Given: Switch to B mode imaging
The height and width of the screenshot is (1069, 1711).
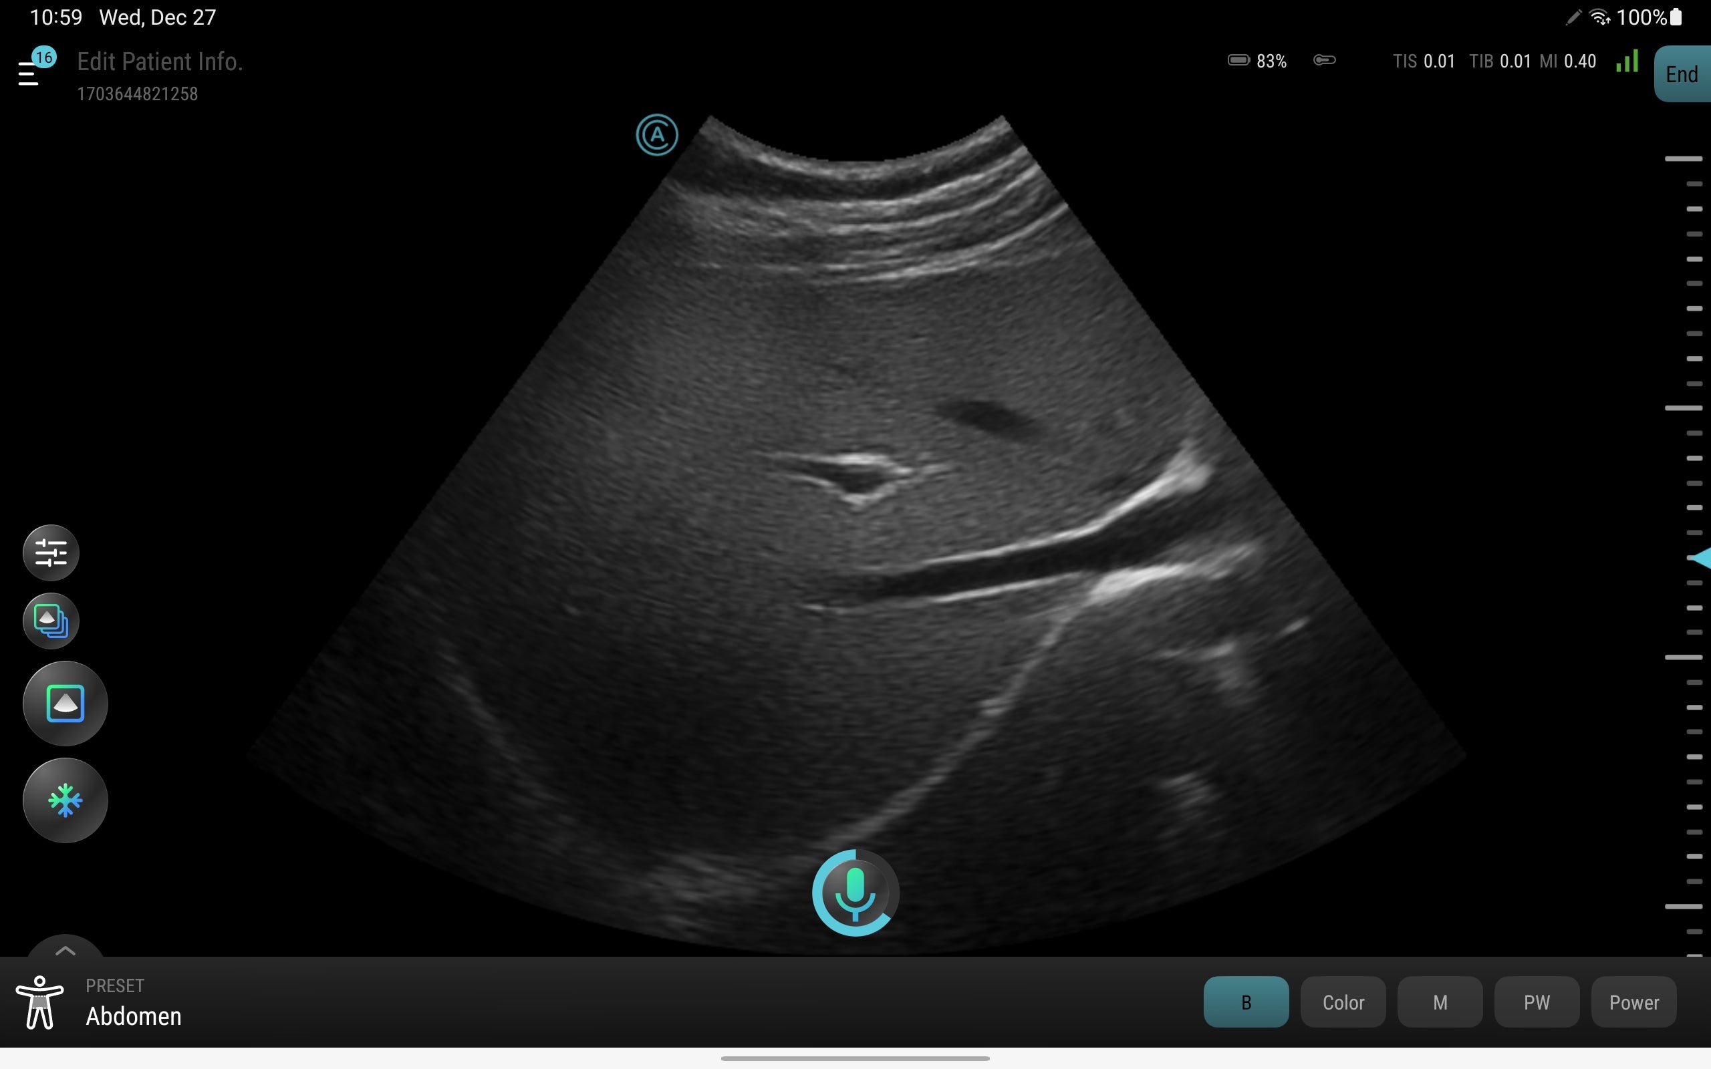Looking at the screenshot, I should pyautogui.click(x=1246, y=1002).
